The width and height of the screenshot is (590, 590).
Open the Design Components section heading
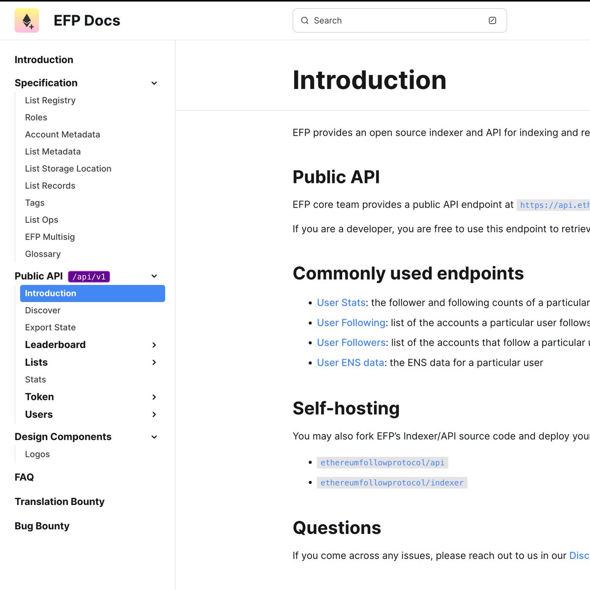(63, 437)
